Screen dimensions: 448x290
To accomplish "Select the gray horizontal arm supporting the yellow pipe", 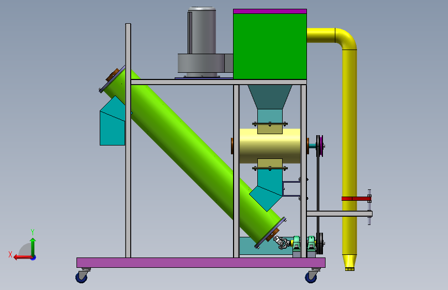I will [x=339, y=214].
